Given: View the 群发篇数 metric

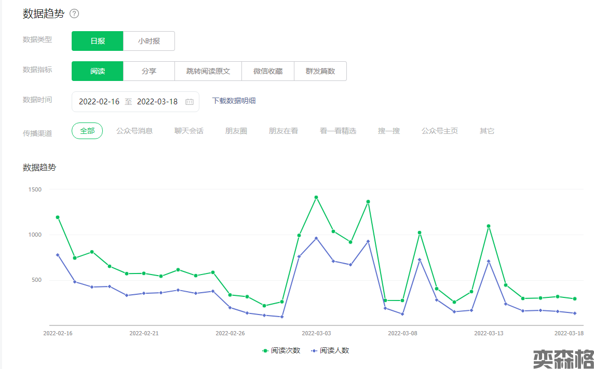Looking at the screenshot, I should point(320,71).
